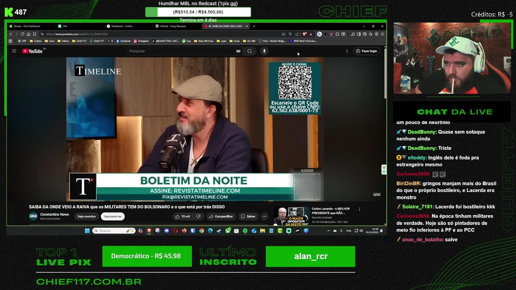Open the Constantino News channel name link
The image size is (516, 290).
[x=54, y=214]
